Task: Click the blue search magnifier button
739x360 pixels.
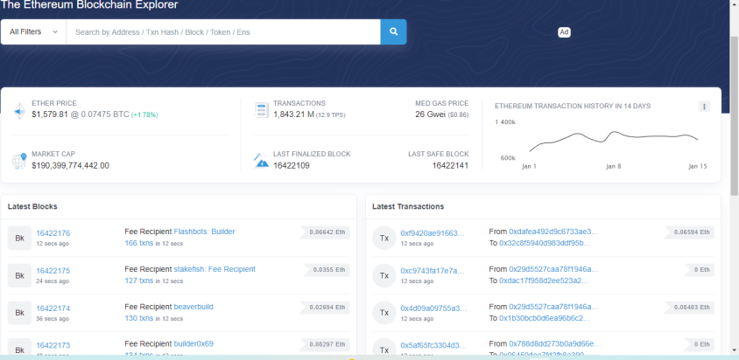Action: pyautogui.click(x=393, y=32)
